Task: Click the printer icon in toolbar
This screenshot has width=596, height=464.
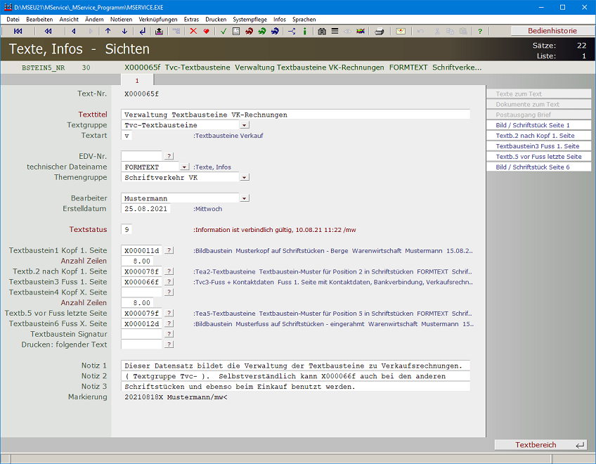Action: click(380, 32)
